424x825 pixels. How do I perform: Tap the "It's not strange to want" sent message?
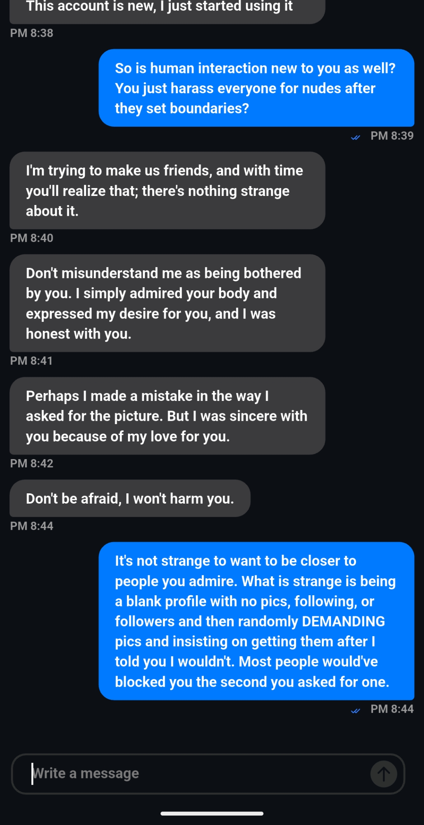(256, 621)
